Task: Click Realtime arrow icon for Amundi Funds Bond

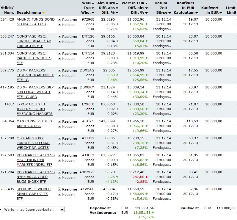Action: 59,20
